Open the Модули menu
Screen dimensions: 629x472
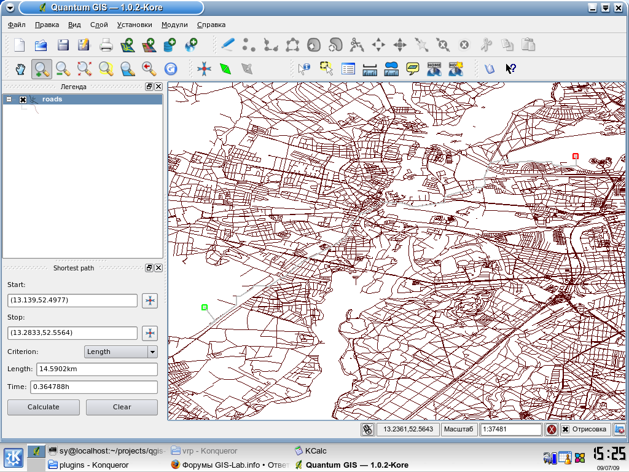tap(174, 25)
